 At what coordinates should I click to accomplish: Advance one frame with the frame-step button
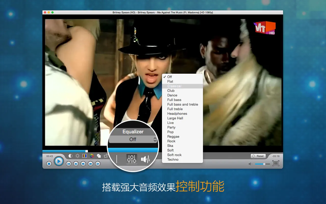pos(98,164)
